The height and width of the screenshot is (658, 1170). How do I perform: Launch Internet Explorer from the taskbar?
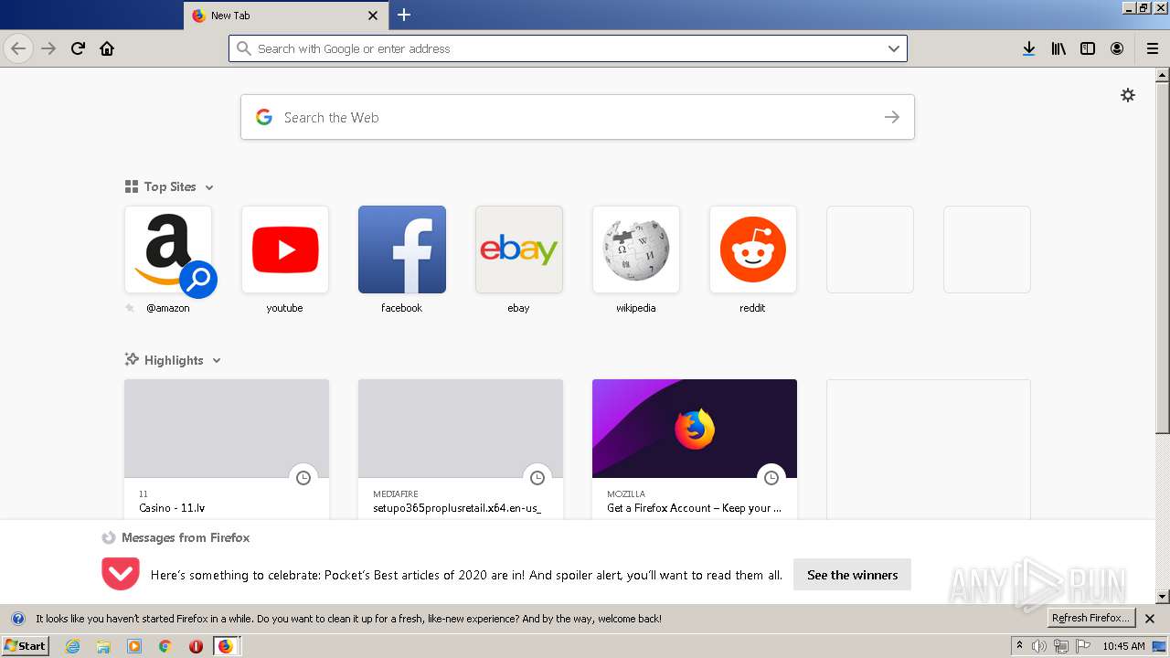(x=72, y=646)
